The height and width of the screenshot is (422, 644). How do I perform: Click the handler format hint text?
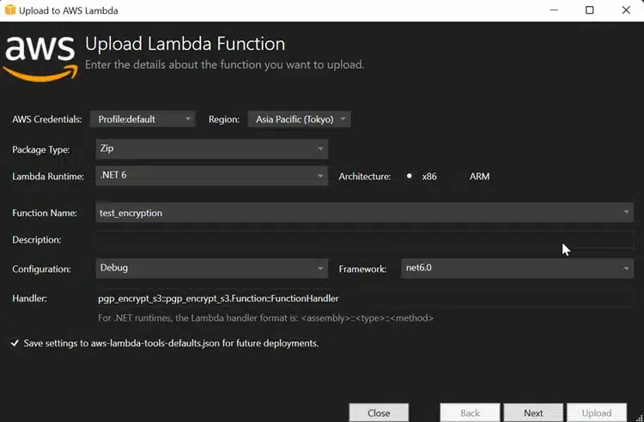coord(265,318)
